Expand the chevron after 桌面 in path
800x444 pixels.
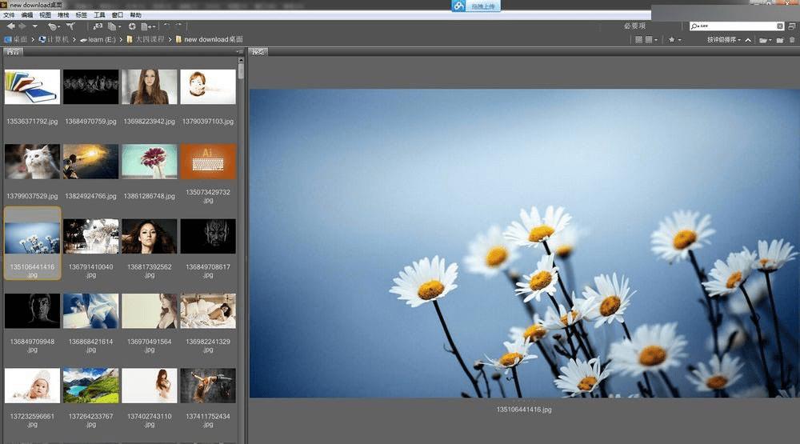click(x=33, y=39)
